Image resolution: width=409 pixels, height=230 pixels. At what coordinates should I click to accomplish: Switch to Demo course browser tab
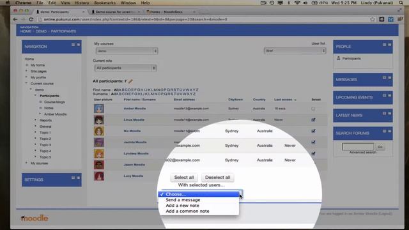pos(115,11)
